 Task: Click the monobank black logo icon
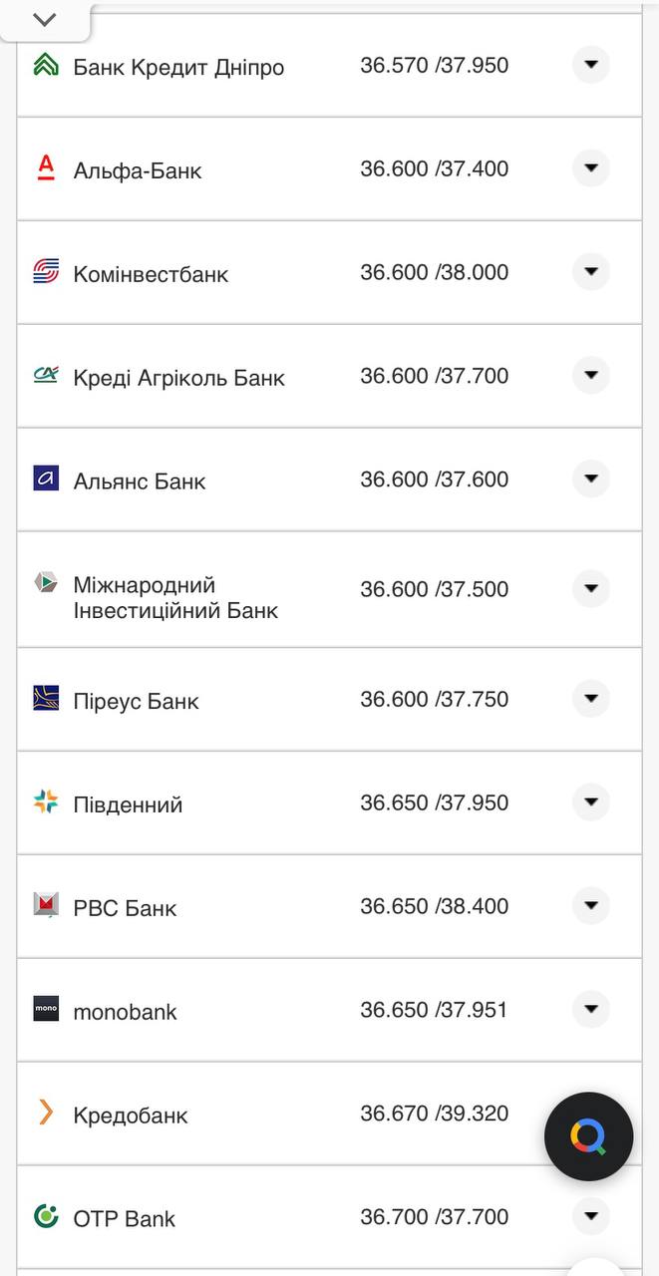pos(47,1009)
